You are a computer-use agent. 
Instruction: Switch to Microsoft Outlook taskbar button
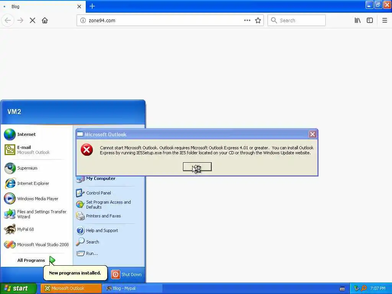[71, 288]
